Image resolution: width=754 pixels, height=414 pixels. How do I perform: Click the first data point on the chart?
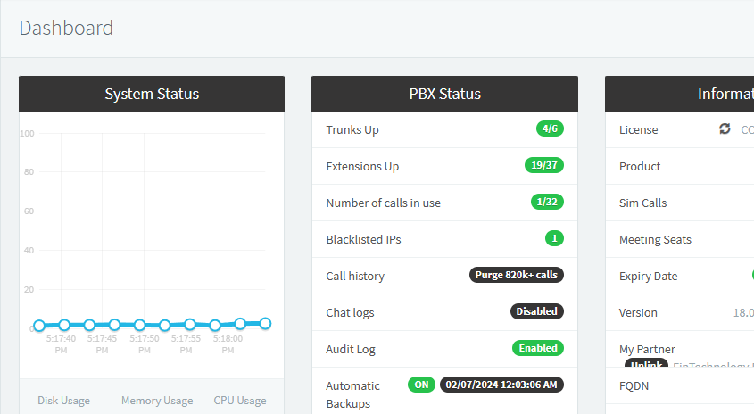(39, 326)
